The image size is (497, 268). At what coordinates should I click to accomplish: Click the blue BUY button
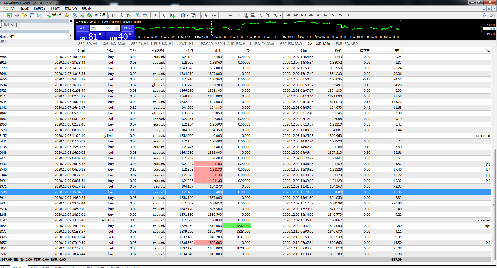pyautogui.click(x=127, y=28)
